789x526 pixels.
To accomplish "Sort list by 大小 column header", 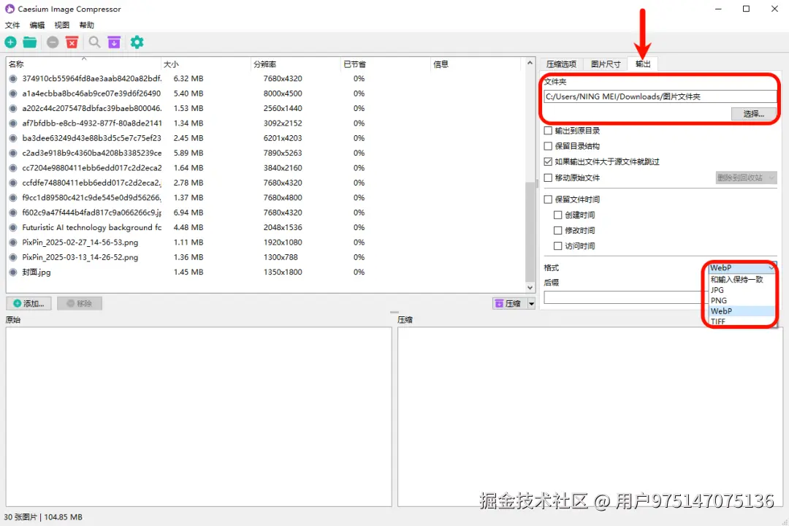I will 206,64.
